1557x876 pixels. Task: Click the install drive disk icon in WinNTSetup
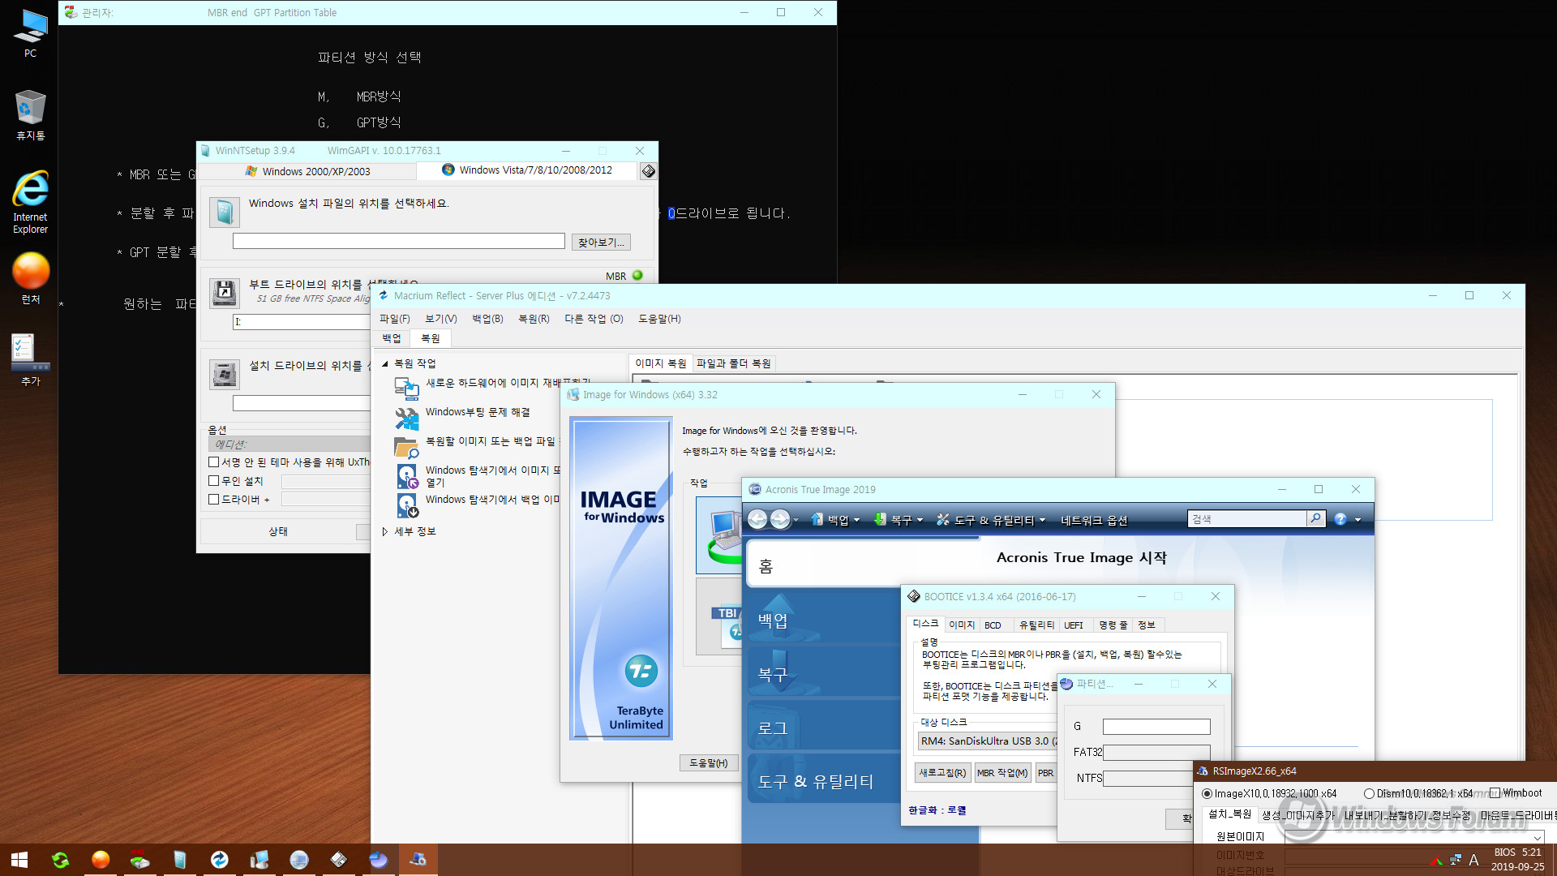point(225,374)
